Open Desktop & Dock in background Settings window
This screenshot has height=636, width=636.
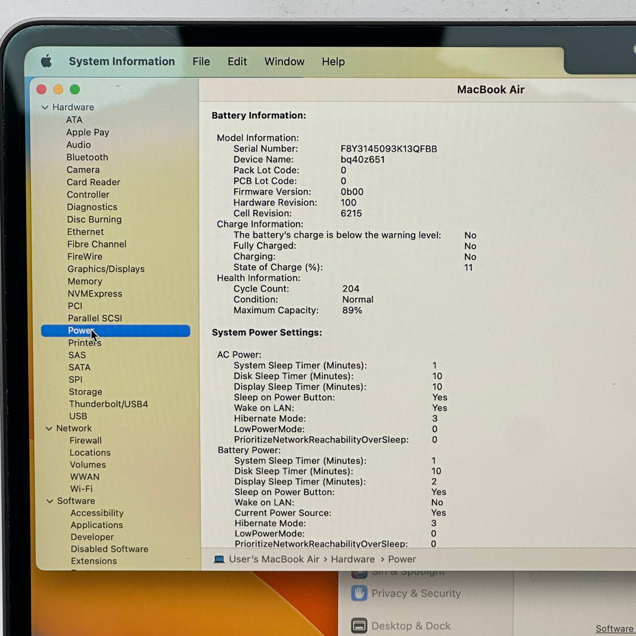[x=411, y=626]
